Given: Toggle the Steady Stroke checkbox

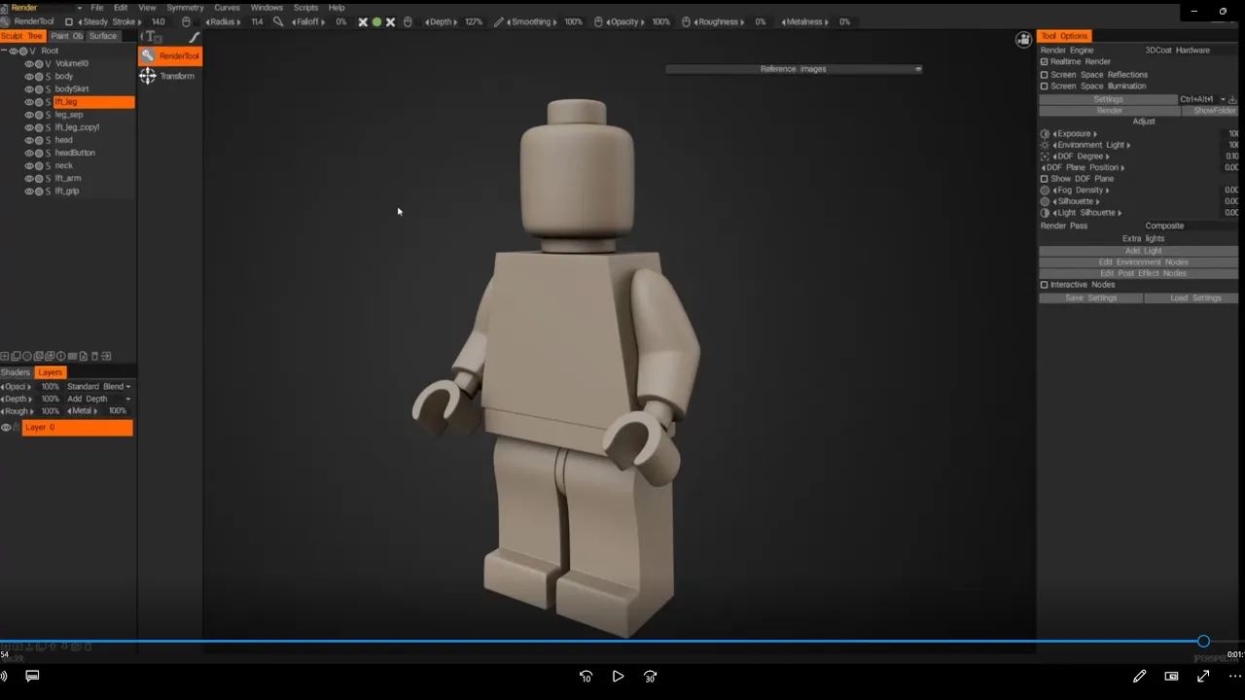Looking at the screenshot, I should (69, 21).
